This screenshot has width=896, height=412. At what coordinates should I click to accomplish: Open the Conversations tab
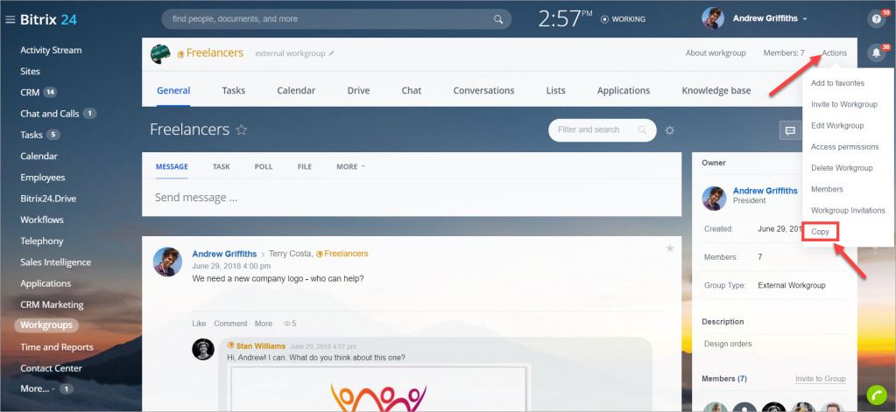coord(483,90)
